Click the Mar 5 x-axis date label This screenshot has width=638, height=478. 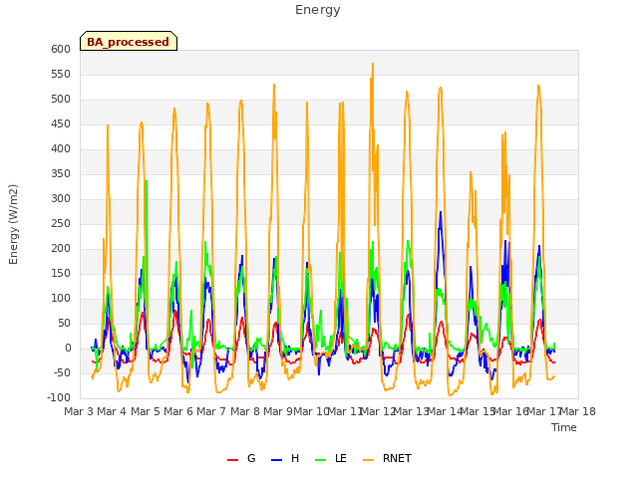tap(146, 411)
